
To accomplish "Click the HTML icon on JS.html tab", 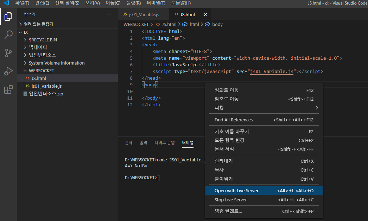I will tap(176, 14).
